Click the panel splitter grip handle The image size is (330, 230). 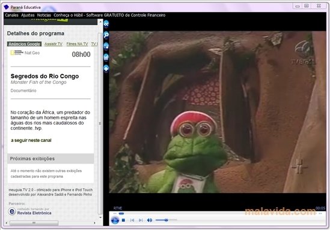100,123
